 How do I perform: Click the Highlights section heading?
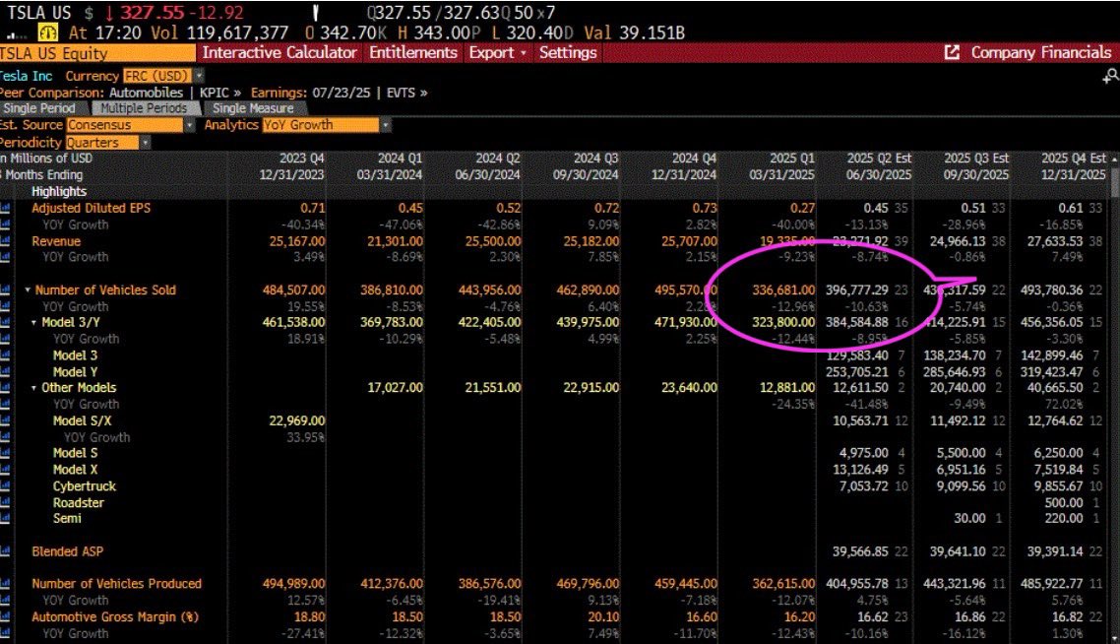[x=59, y=192]
